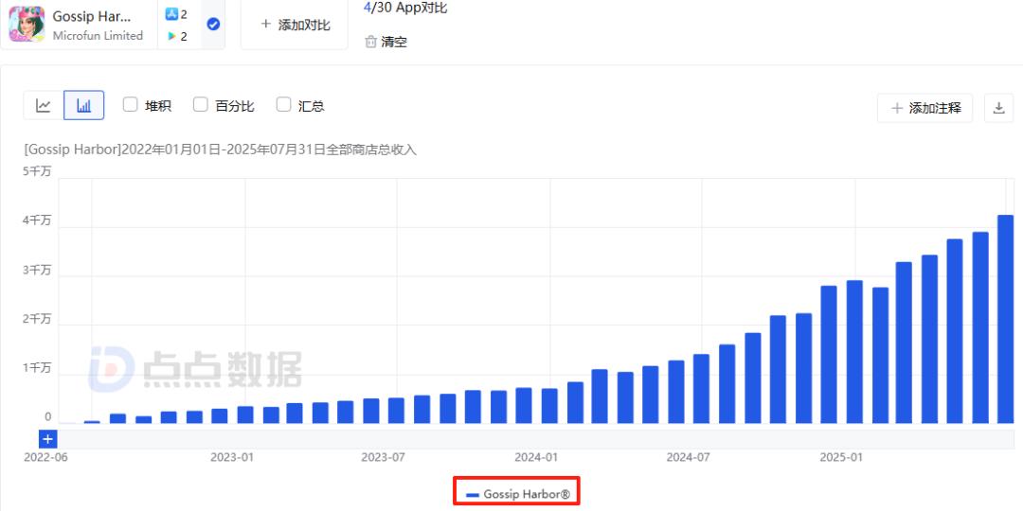The width and height of the screenshot is (1023, 511).
Task: Click the Gossip Harbor app thumbnail
Action: click(27, 25)
